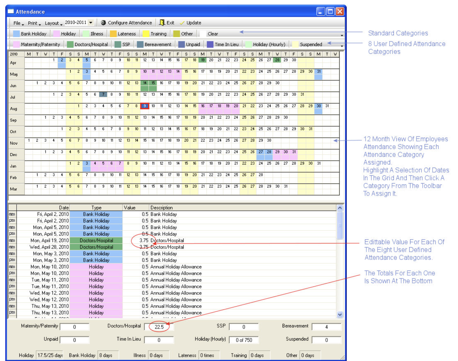Click the Configure Attendance gear icon
This screenshot has height=361, width=458.
click(103, 23)
